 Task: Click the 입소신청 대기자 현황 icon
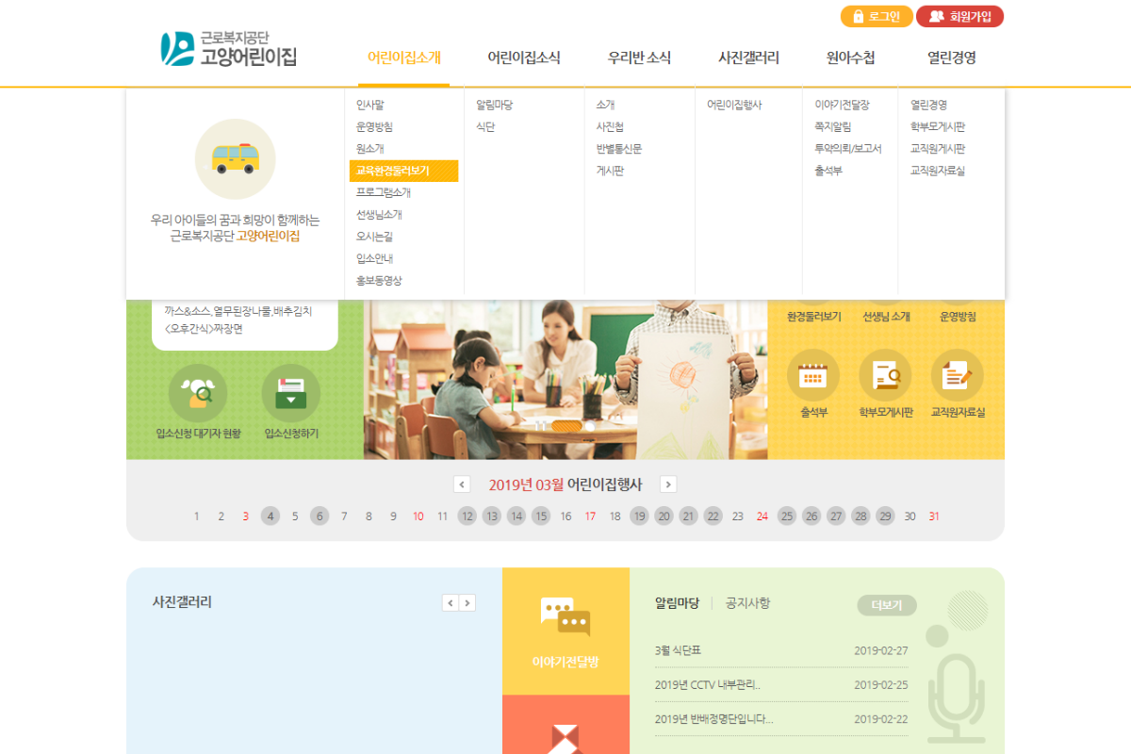tap(198, 393)
